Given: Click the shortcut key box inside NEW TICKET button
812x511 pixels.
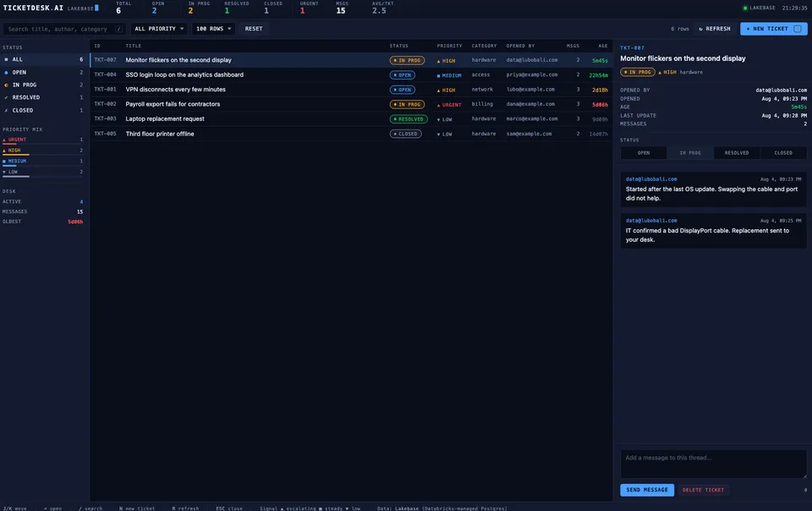Looking at the screenshot, I should 798,29.
